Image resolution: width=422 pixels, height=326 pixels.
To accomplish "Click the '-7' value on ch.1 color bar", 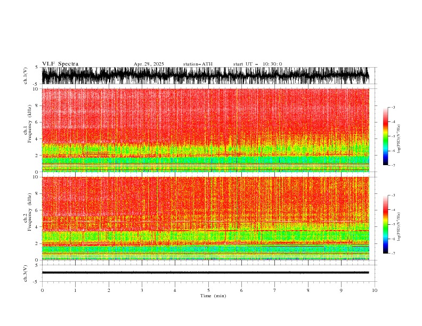I will tap(393, 165).
